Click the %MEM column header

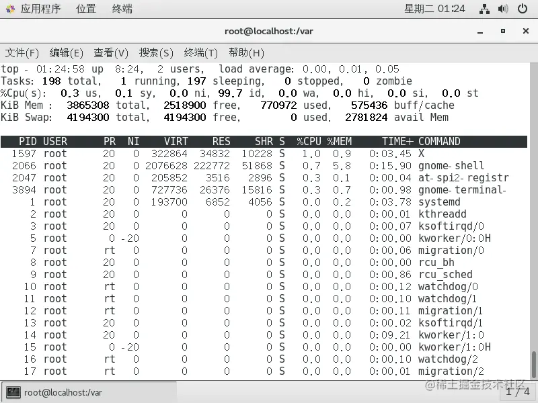pyautogui.click(x=340, y=142)
